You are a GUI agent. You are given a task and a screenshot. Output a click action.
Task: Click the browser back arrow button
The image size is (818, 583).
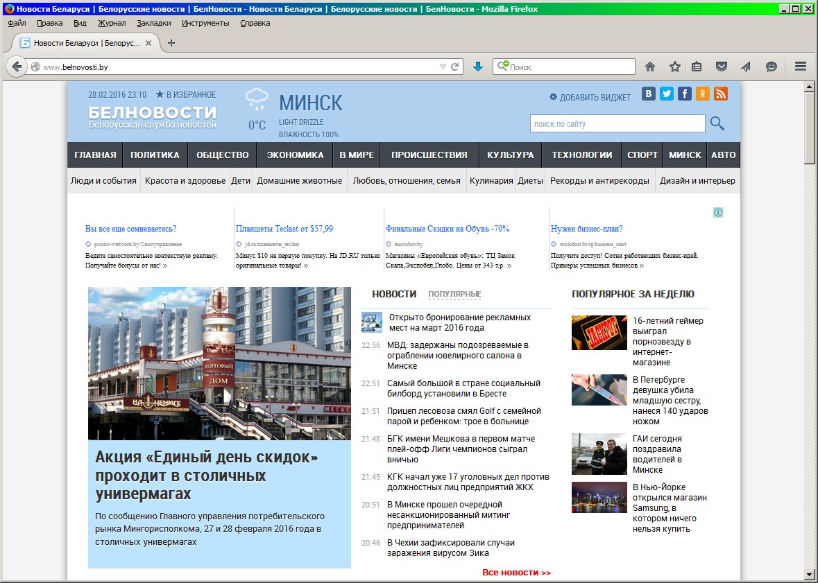[17, 67]
